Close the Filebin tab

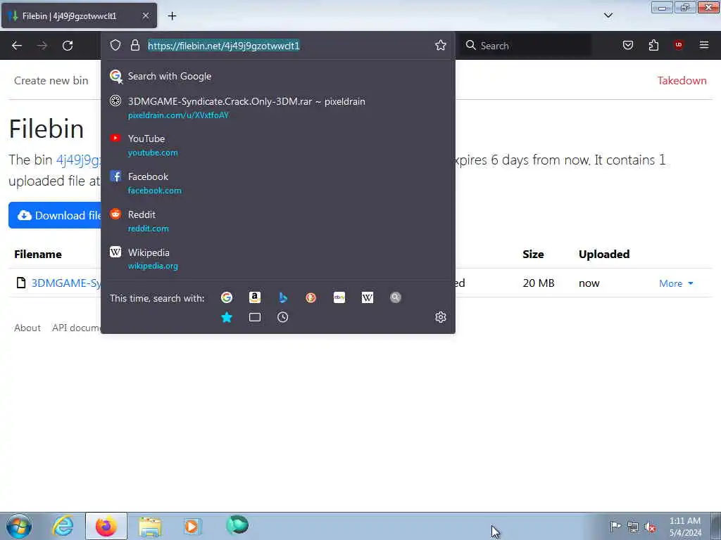[146, 15]
